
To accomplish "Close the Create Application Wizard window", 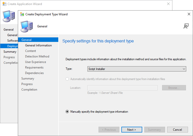I will [168, 4].
